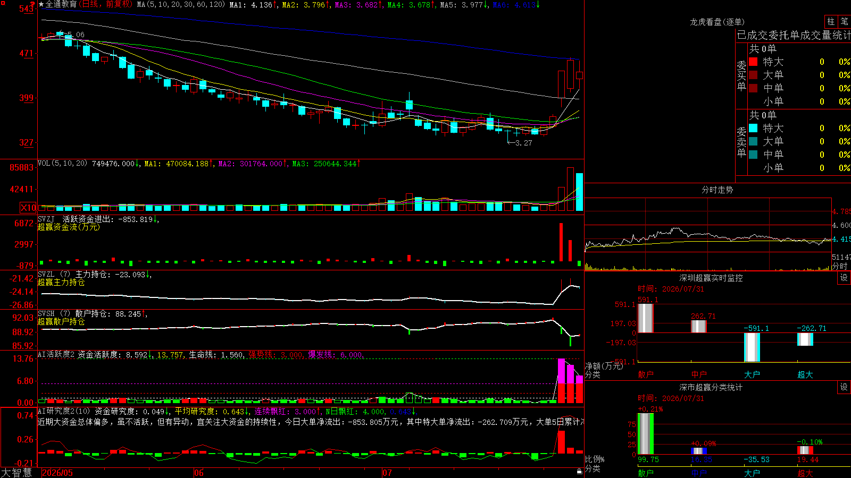Image resolution: width=851 pixels, height=478 pixels.
Task: Click the blue 中户 bar above 16.35
Action: pyautogui.click(x=699, y=451)
